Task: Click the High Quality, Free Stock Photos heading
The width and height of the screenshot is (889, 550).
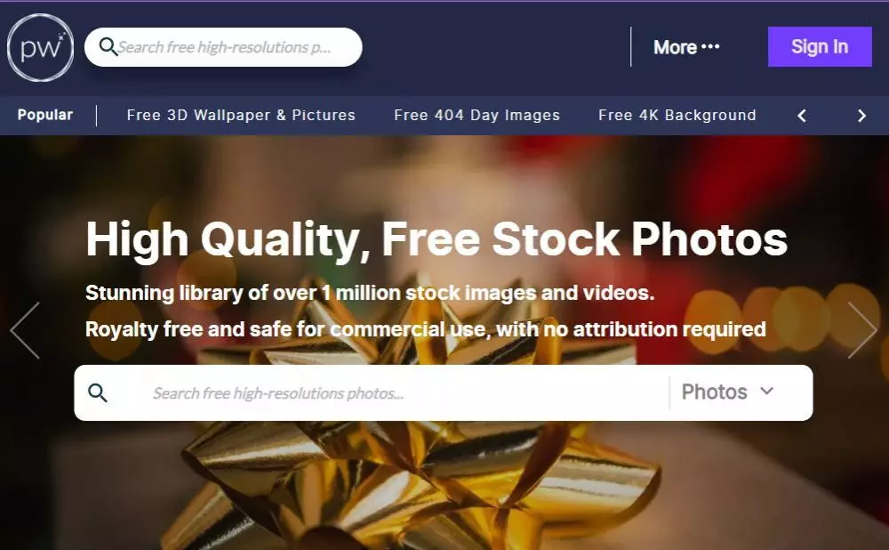Action: pyautogui.click(x=436, y=239)
